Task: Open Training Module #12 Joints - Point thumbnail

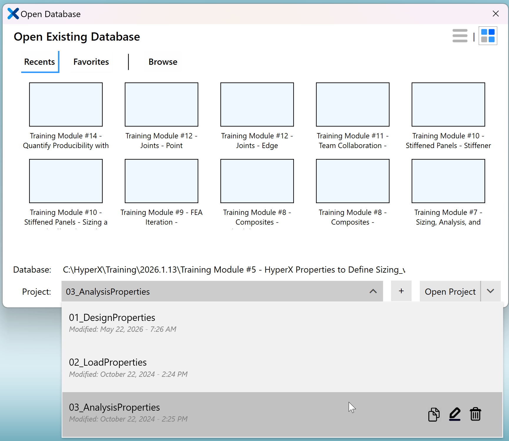Action: tap(162, 105)
